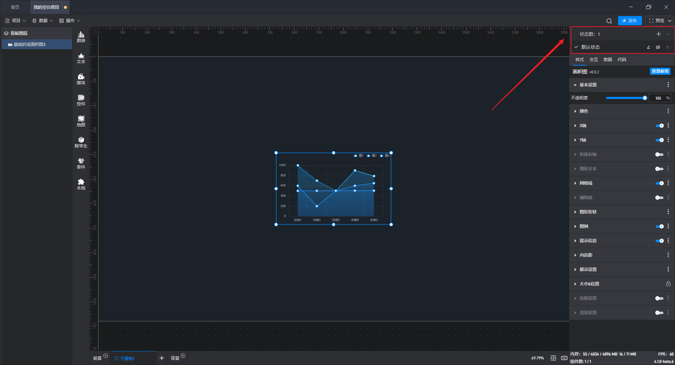The image size is (675, 365).
Task: Open the state count dropdown chevron
Action: click(667, 34)
